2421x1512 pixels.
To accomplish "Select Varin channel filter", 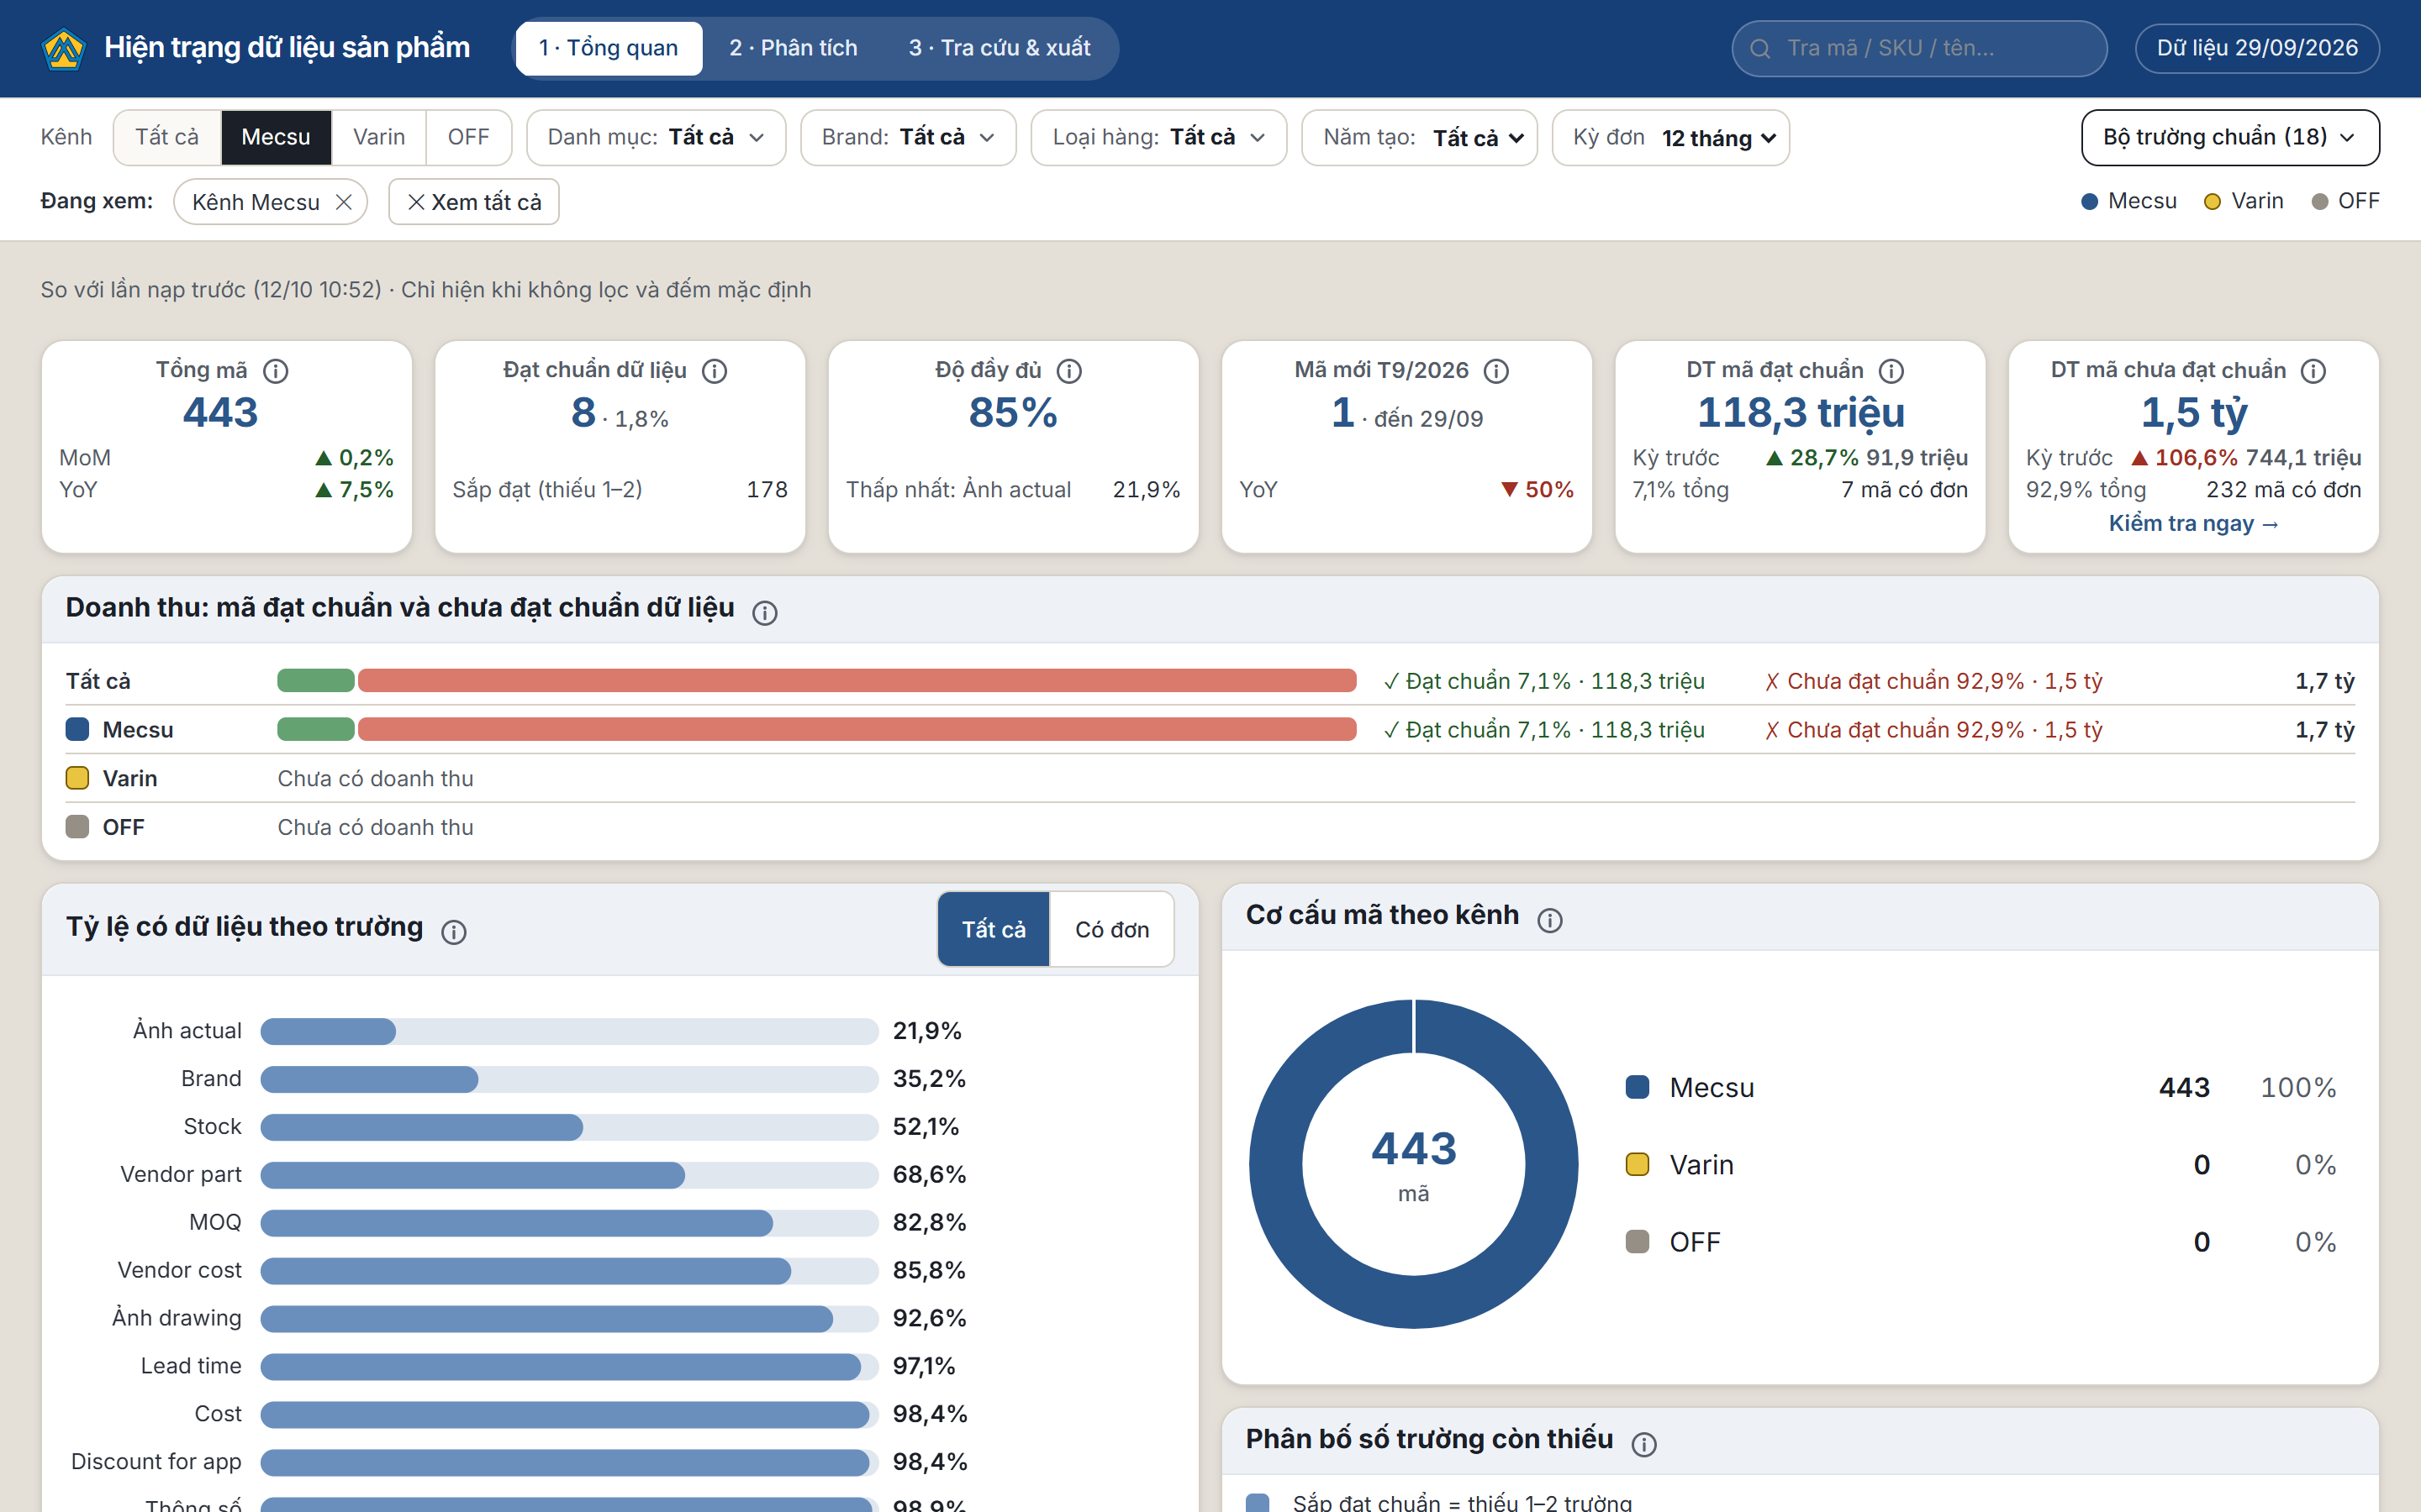I will point(379,137).
